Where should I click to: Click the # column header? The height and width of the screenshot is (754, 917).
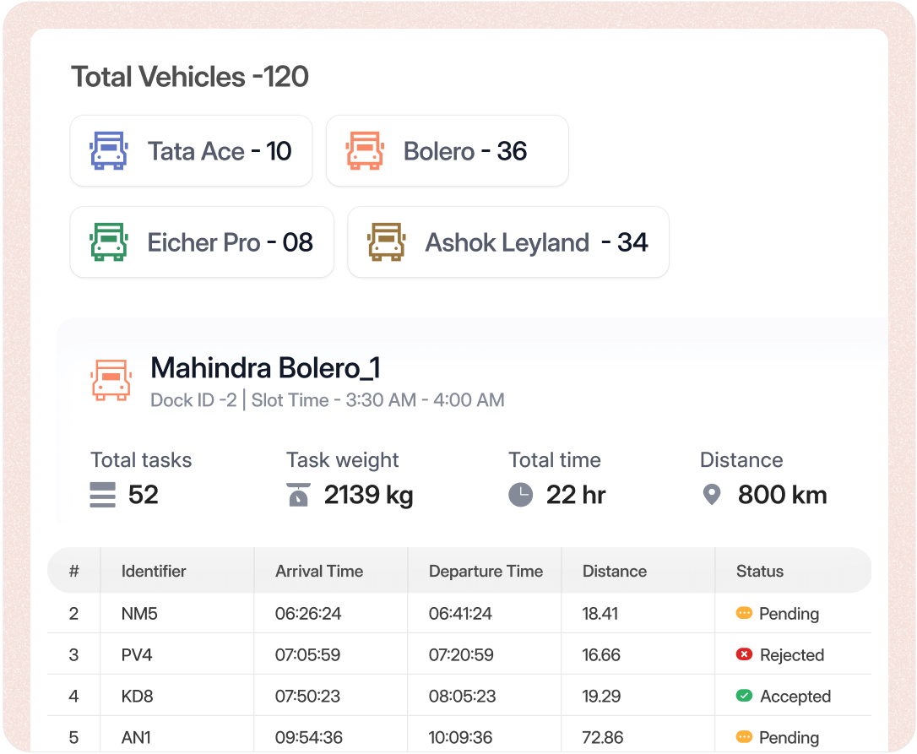73,571
